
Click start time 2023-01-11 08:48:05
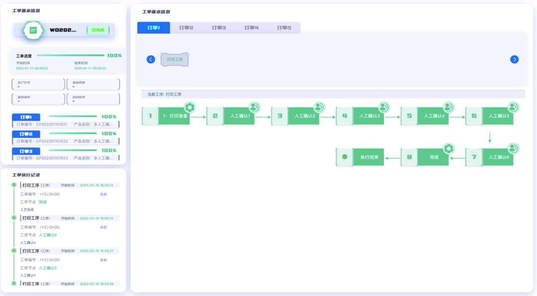pyautogui.click(x=32, y=69)
